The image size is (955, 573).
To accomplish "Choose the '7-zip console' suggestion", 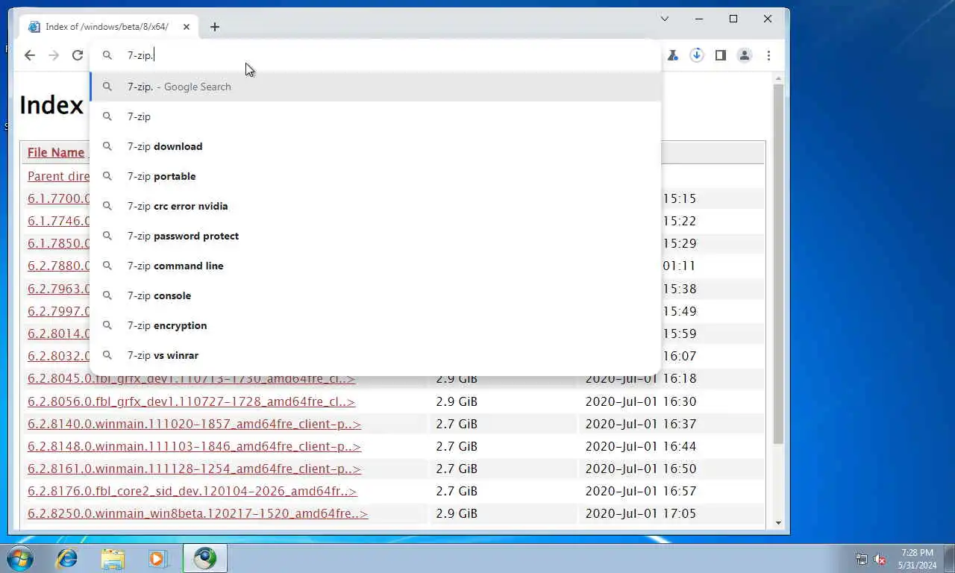I will pyautogui.click(x=375, y=295).
